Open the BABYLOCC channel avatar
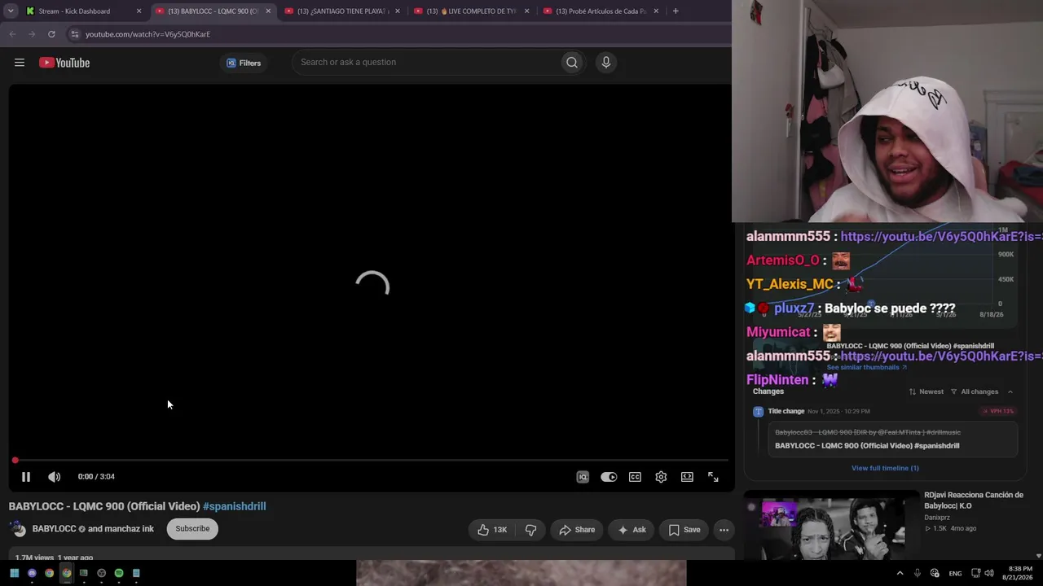The image size is (1043, 586). tap(17, 529)
